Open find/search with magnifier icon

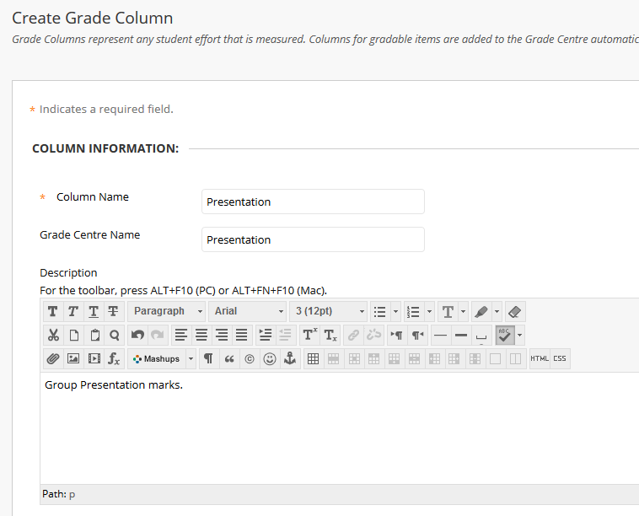pyautogui.click(x=114, y=336)
